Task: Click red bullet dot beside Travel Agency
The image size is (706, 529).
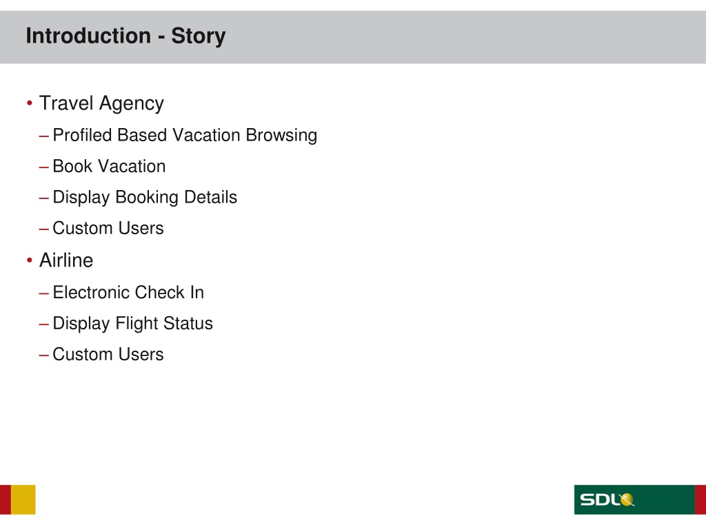Action: click(x=29, y=103)
